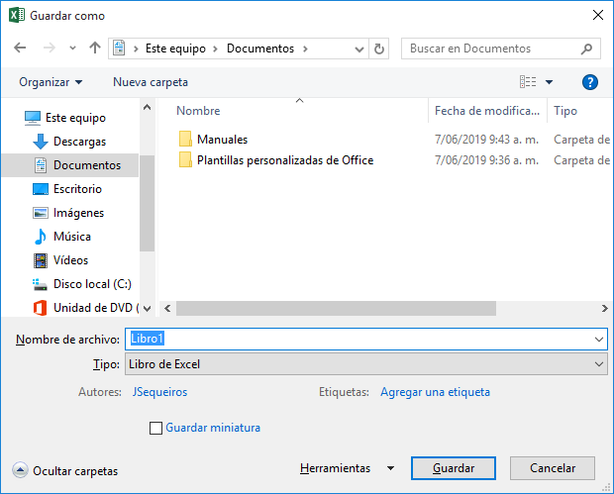Open Disco local (C:) in sidebar
The width and height of the screenshot is (614, 494).
(91, 284)
